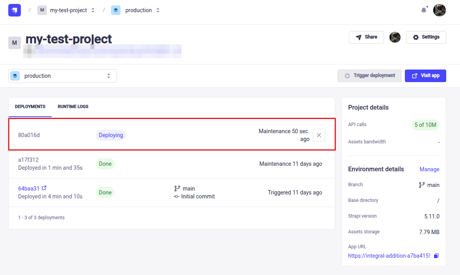Expand the production breadcrumb environment switcher
Screen dimensions: 460x275
tap(158, 10)
